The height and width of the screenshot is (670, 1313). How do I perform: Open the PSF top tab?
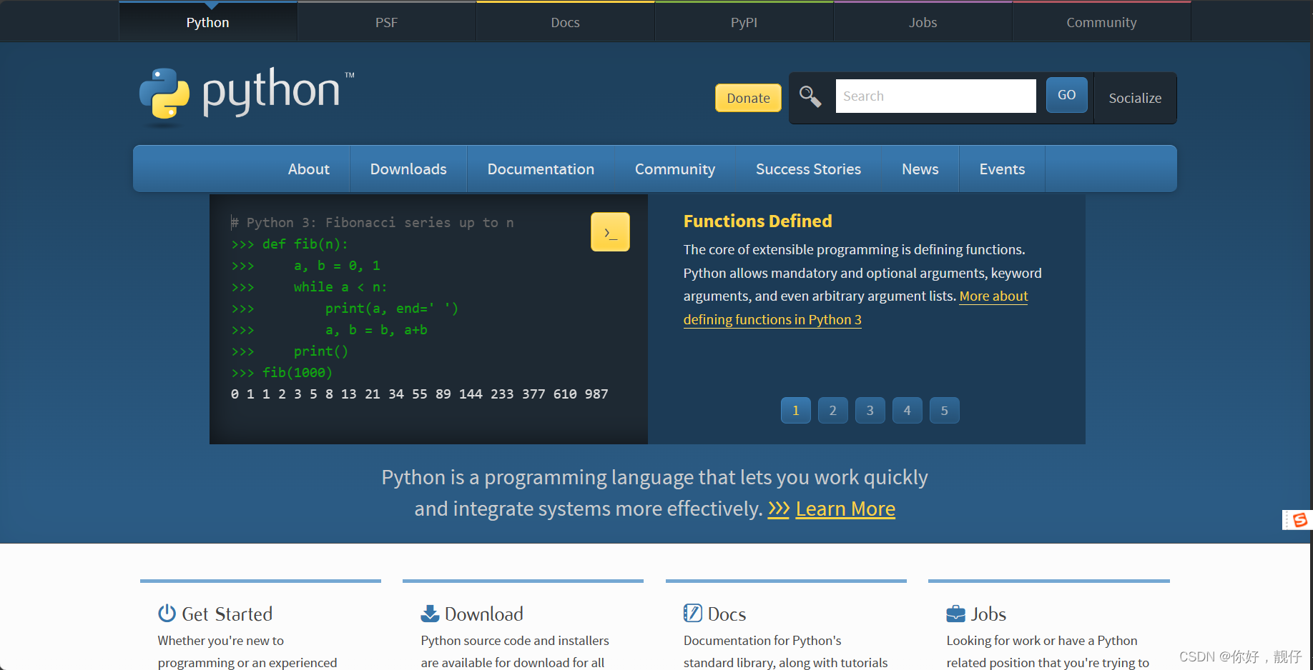coord(387,22)
